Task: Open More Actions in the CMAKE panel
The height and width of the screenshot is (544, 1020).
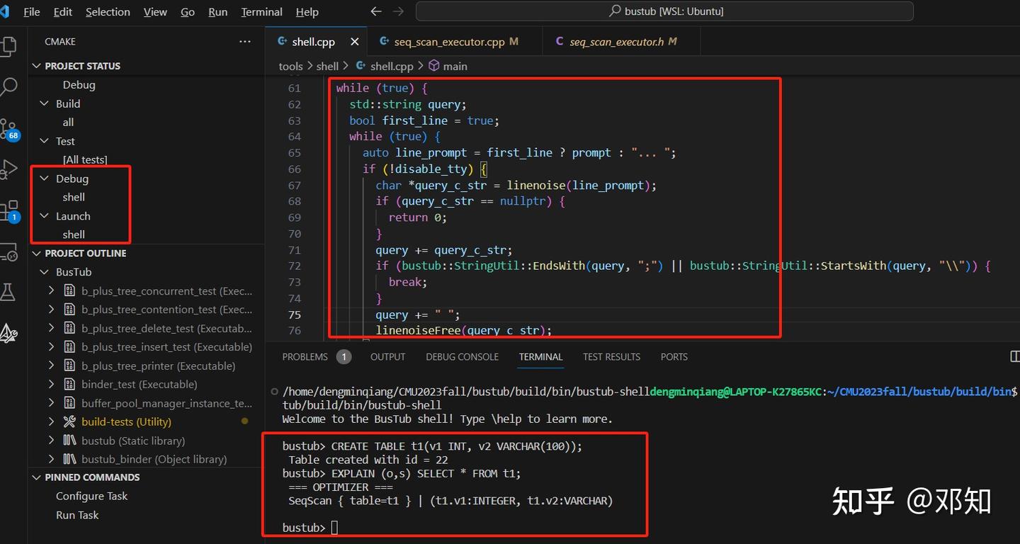Action: click(x=244, y=41)
